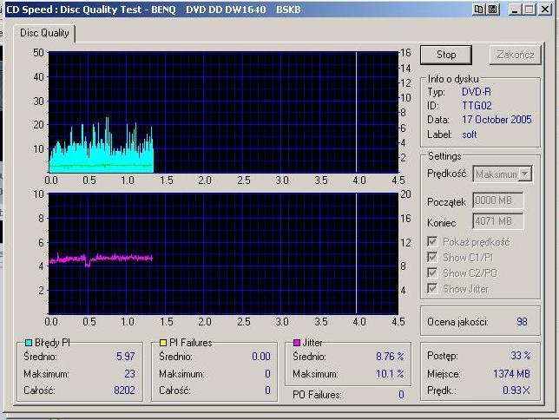Click the PO Failures count 0
This screenshot has height=420, width=559.
click(401, 395)
